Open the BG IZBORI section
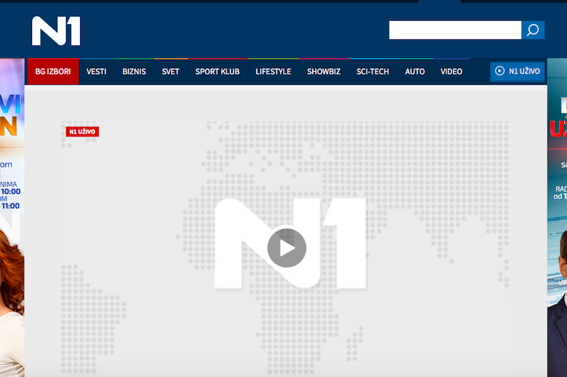Screen dimensions: 567x377 53,72
